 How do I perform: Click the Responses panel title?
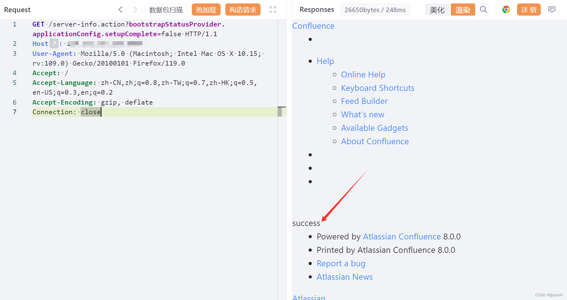[317, 10]
